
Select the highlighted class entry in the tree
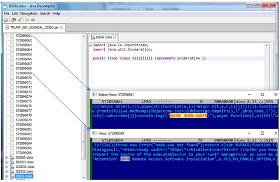(24, 176)
